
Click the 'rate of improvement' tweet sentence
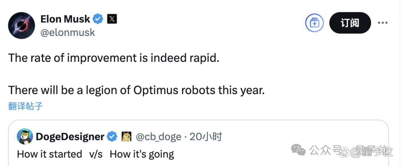click(x=114, y=58)
